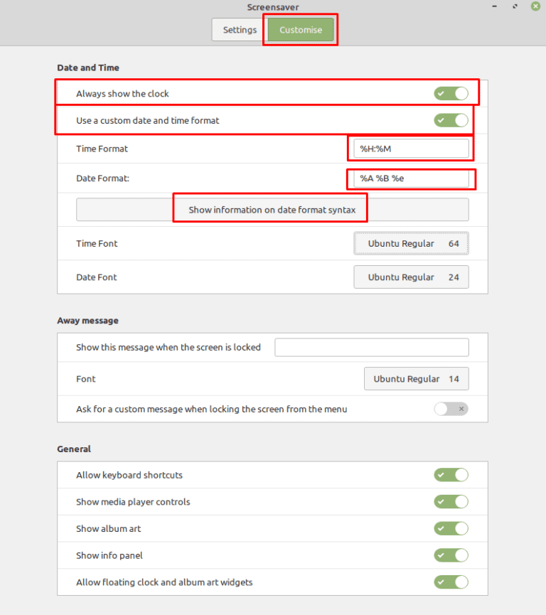The width and height of the screenshot is (546, 615).
Task: Maximize the Screensaver window
Action: tap(515, 6)
